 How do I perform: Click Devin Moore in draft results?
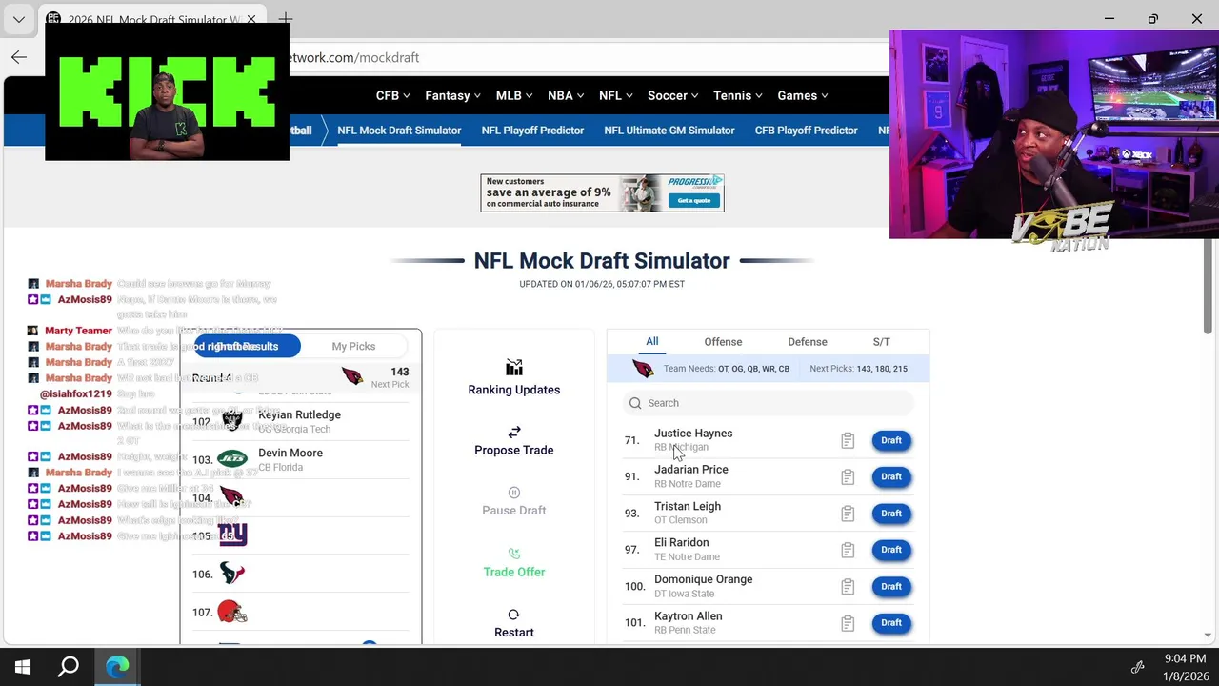pyautogui.click(x=290, y=453)
